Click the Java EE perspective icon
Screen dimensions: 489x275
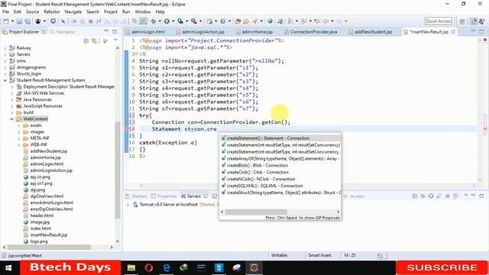pyautogui.click(x=474, y=21)
